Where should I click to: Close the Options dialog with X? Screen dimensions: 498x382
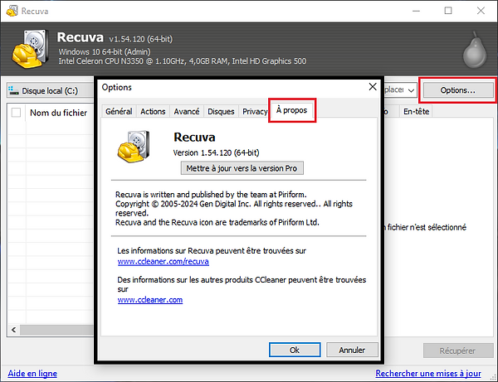coord(373,86)
